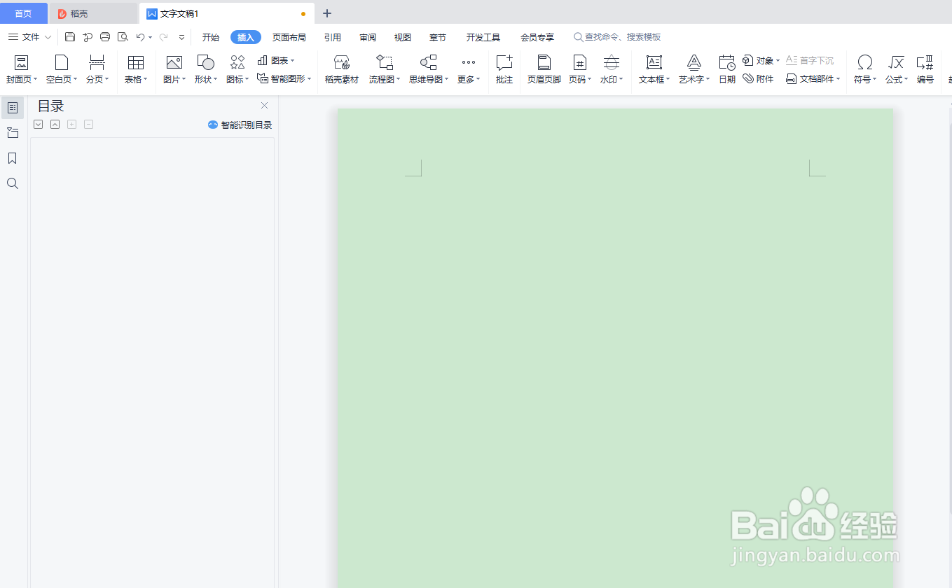
Task: Insert a chart (图表)
Action: (x=276, y=60)
